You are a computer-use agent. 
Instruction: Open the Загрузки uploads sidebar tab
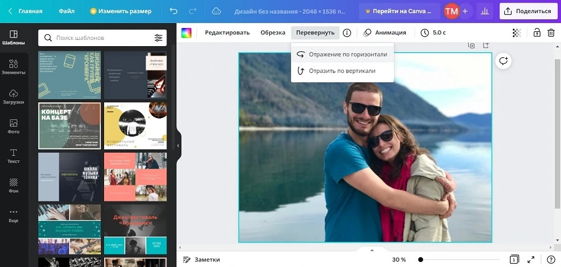(13, 97)
